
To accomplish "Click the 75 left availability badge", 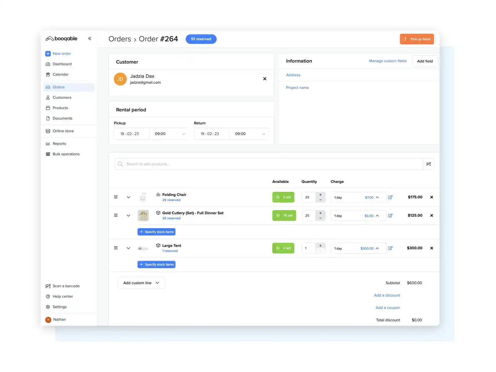I will point(284,215).
